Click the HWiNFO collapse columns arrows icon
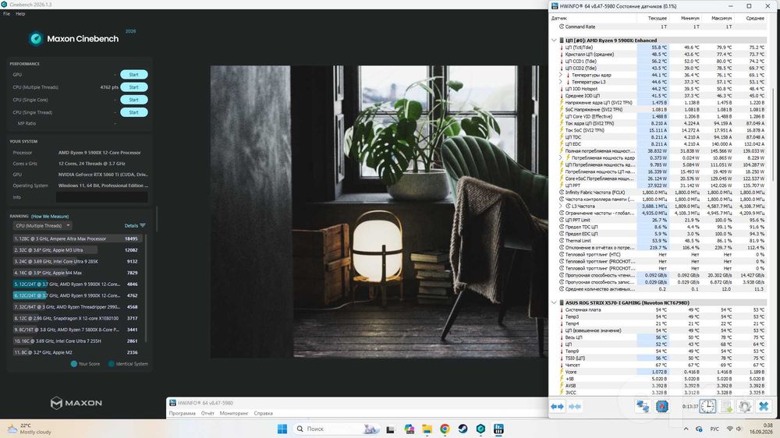This screenshot has width=780, height=438. [x=575, y=407]
